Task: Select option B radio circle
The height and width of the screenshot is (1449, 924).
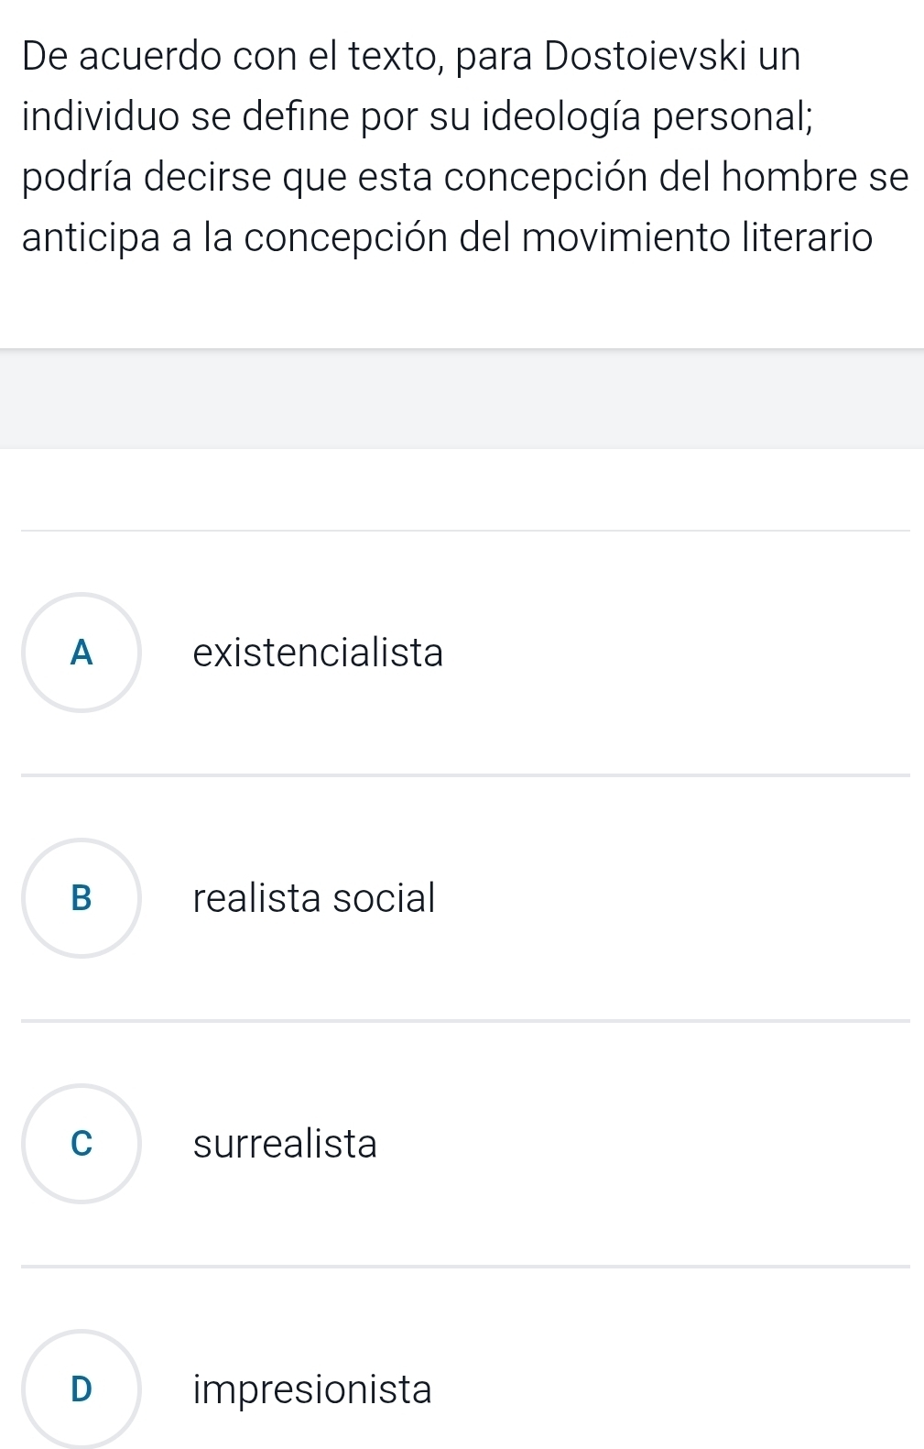Action: point(82,898)
